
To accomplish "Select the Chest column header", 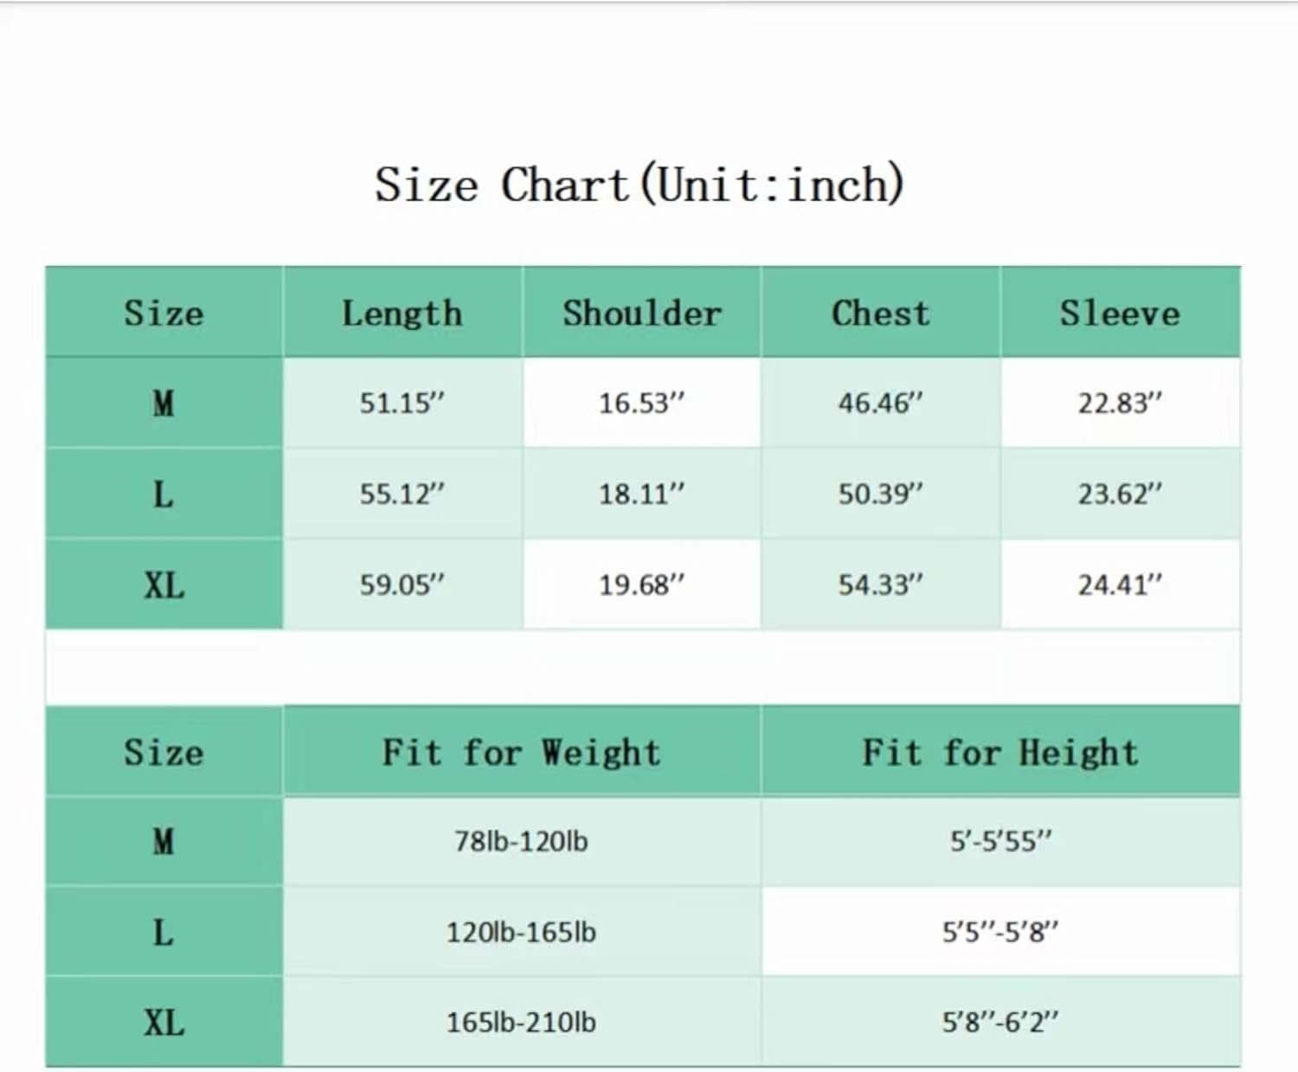I will pos(881,313).
